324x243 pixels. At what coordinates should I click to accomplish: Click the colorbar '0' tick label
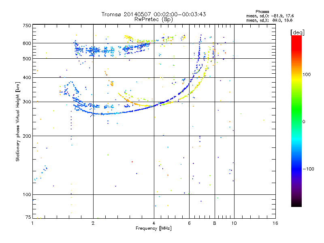click(x=304, y=122)
